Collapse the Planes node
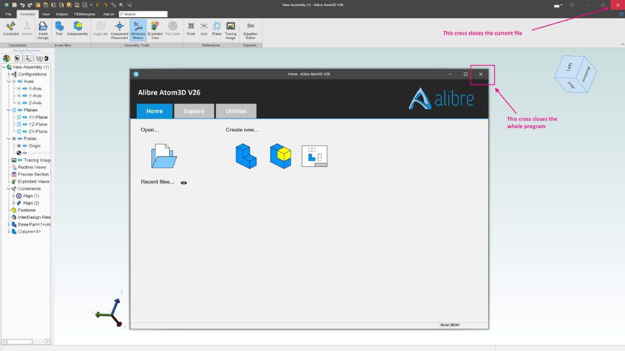This screenshot has height=351, width=625. (x=9, y=110)
